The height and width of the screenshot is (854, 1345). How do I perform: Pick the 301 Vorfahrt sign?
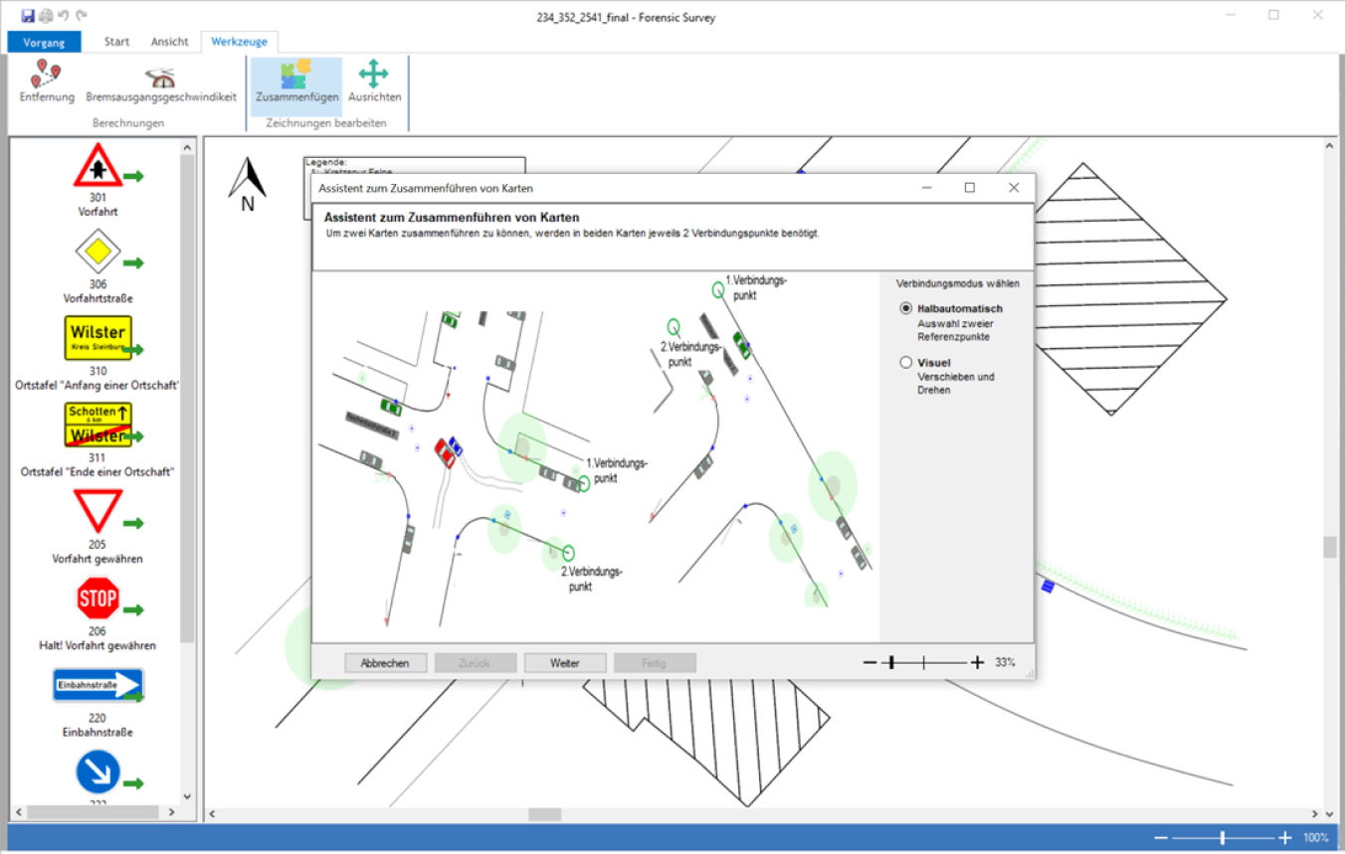[97, 165]
